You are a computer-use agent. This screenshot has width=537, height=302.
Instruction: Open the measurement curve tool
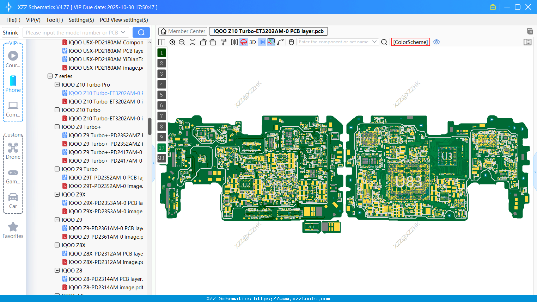click(280, 42)
